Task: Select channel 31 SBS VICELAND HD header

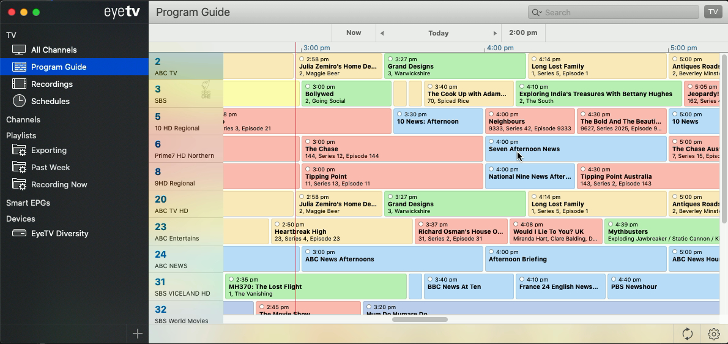Action: [x=186, y=286]
